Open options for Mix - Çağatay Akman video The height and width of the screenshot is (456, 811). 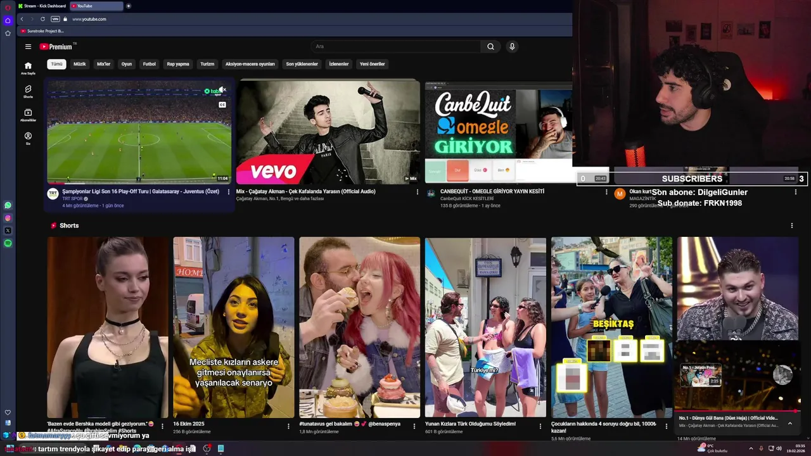click(x=417, y=192)
